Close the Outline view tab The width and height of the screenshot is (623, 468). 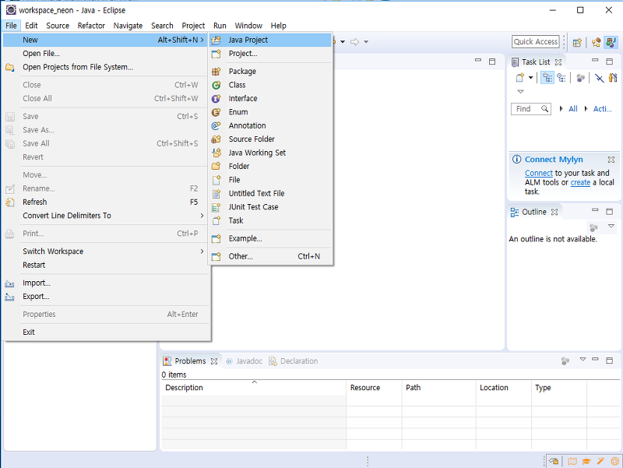(554, 212)
